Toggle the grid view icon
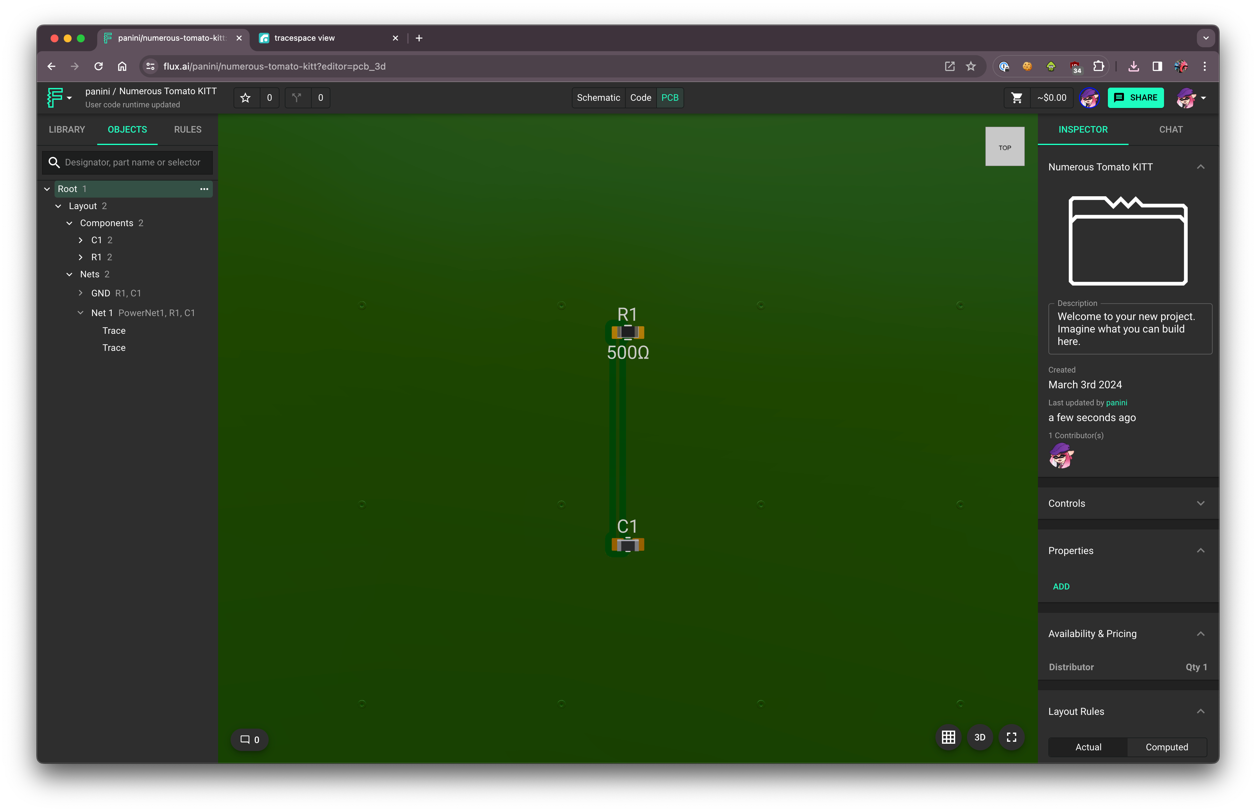Image resolution: width=1256 pixels, height=812 pixels. pyautogui.click(x=948, y=737)
